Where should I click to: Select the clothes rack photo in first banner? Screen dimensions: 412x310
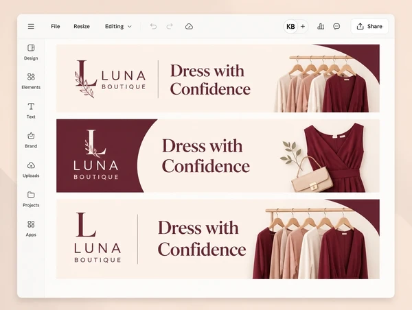coord(322,84)
